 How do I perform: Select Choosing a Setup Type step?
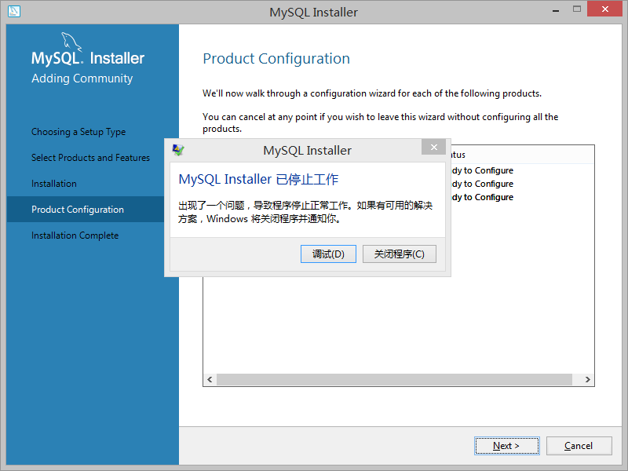tap(78, 132)
